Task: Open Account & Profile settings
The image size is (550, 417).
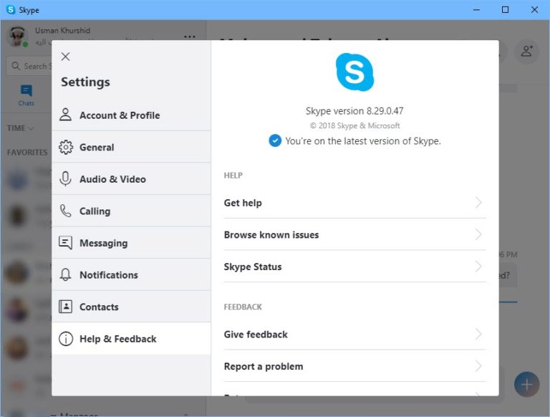Action: click(132, 115)
